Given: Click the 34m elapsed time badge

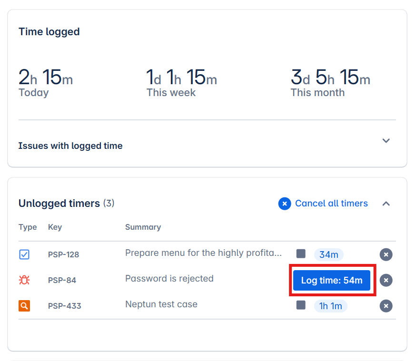Looking at the screenshot, I should pos(328,254).
